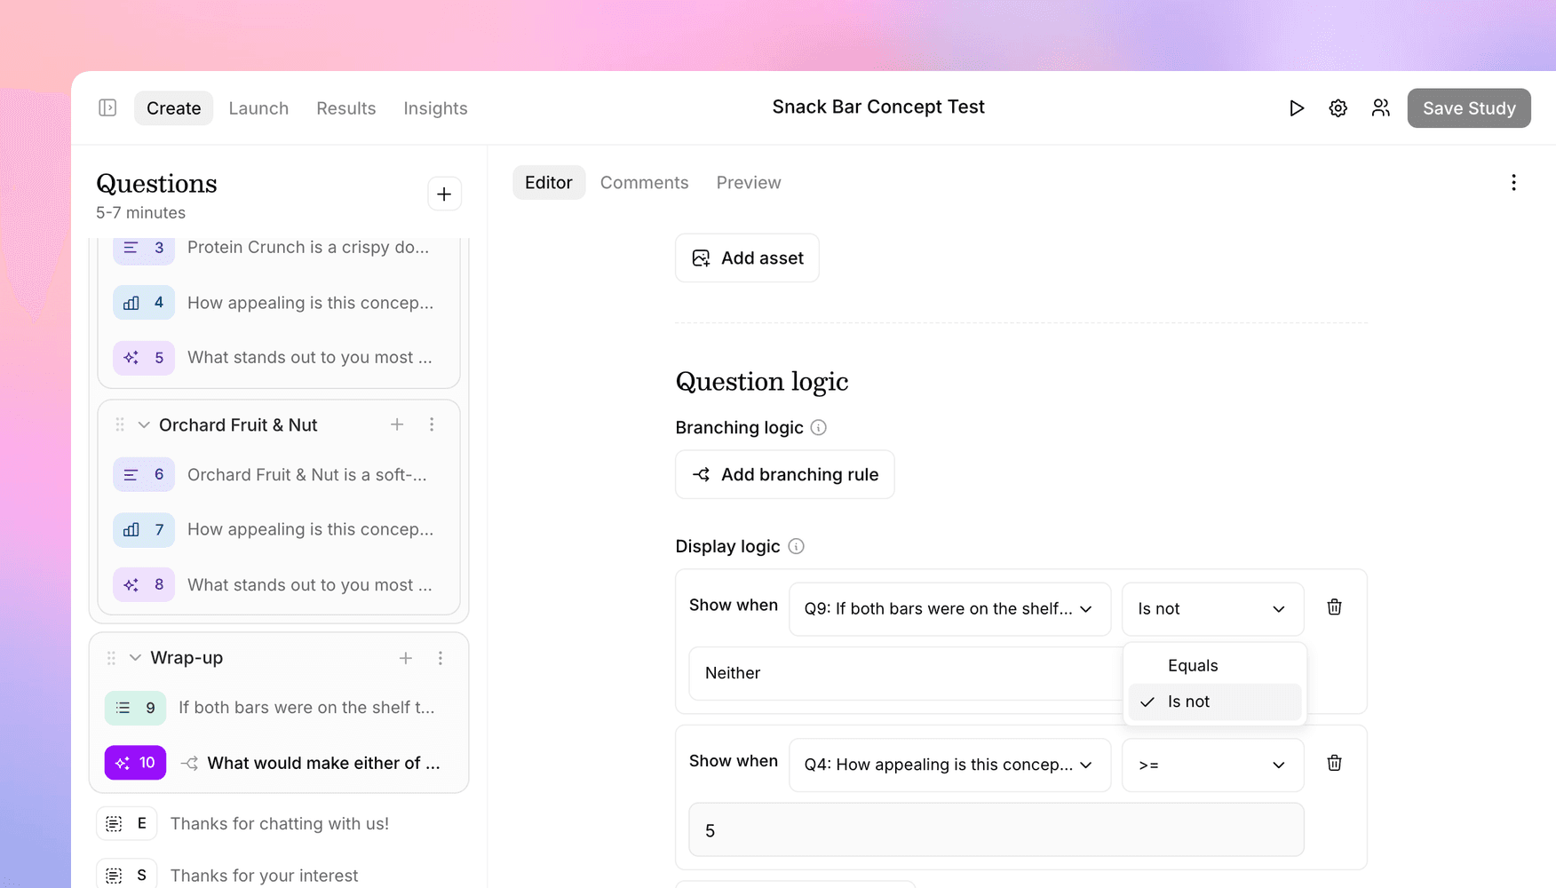
Task: Open collaborators people icon
Action: (x=1381, y=108)
